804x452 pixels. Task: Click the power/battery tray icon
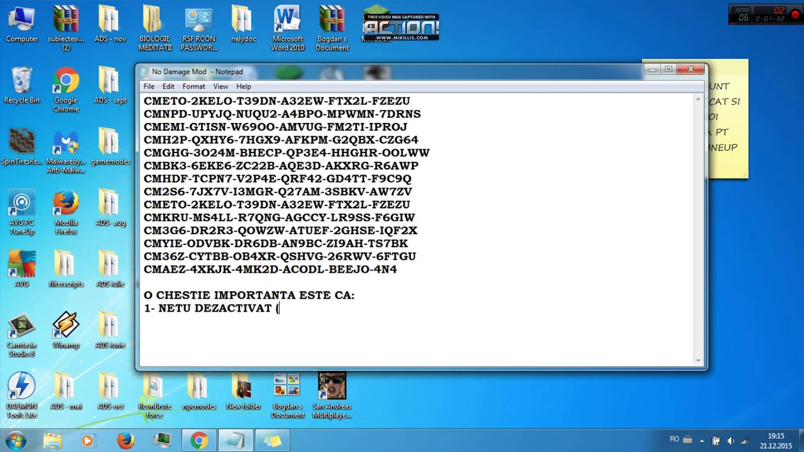[x=716, y=441]
